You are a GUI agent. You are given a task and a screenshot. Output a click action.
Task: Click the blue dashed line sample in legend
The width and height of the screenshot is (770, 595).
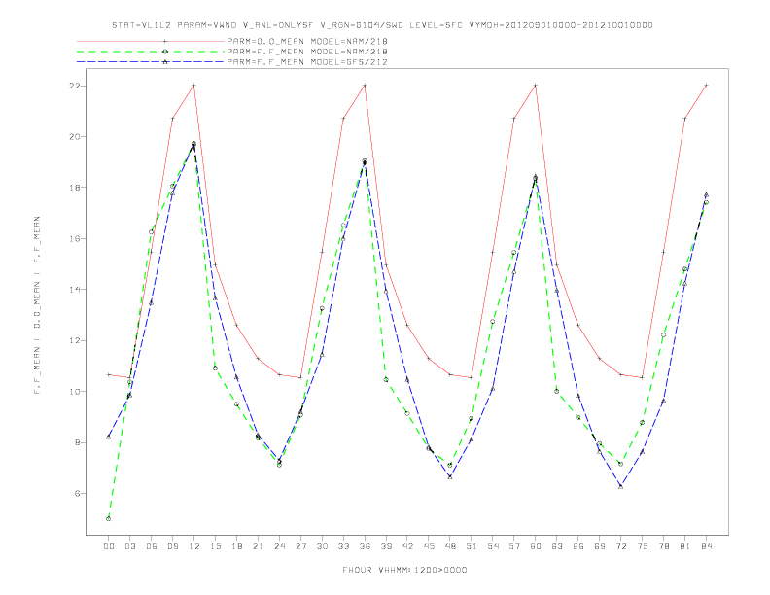tap(151, 62)
